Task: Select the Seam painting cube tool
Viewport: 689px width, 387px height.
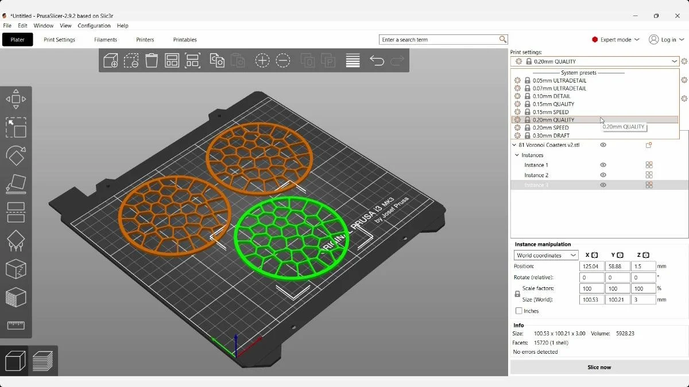Action: (x=16, y=269)
